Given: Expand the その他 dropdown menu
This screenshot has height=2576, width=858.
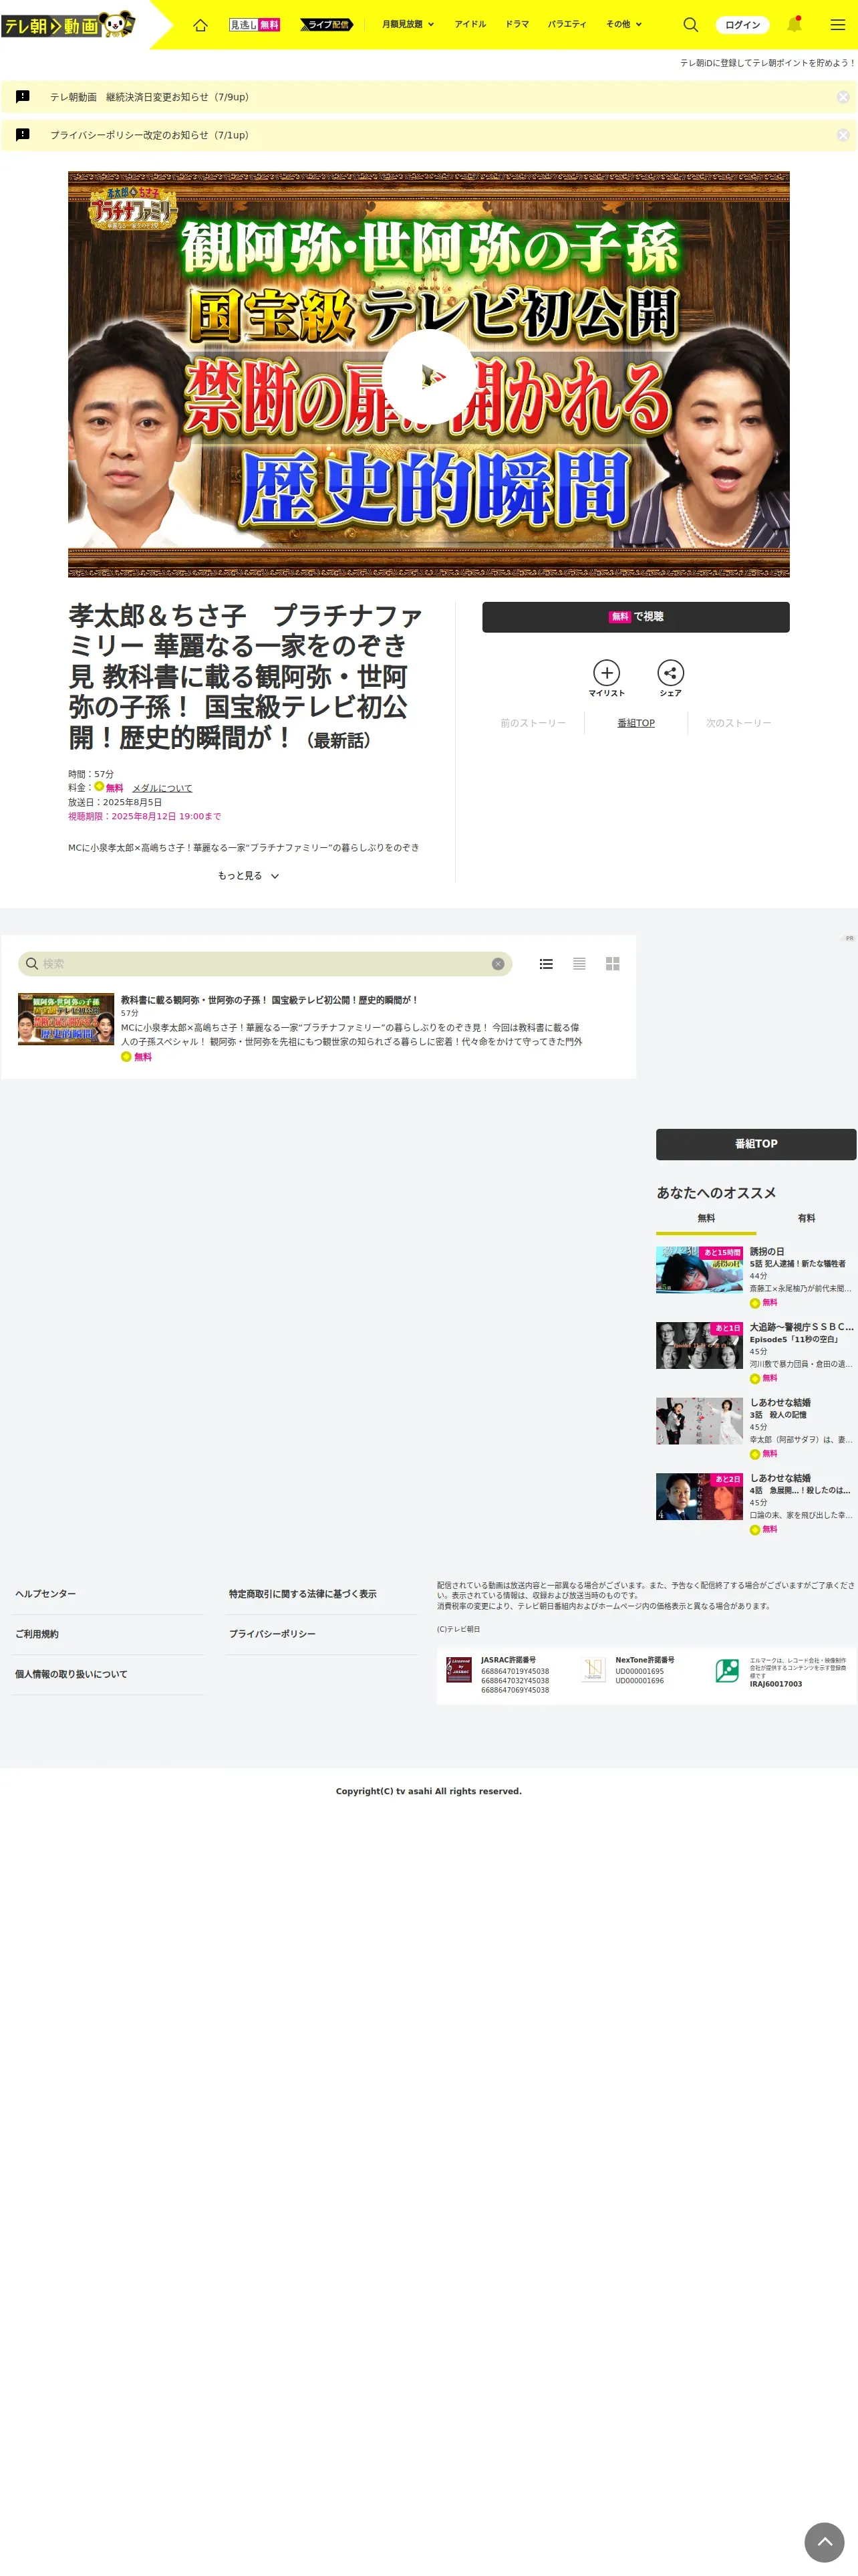Looking at the screenshot, I should click(x=624, y=25).
